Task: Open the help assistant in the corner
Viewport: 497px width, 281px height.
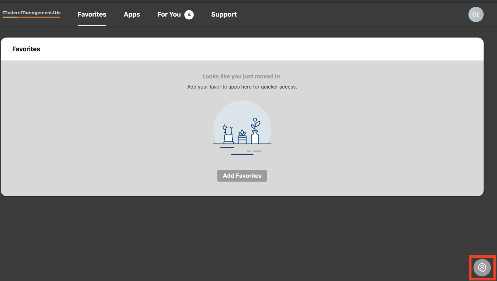Action: (x=482, y=267)
